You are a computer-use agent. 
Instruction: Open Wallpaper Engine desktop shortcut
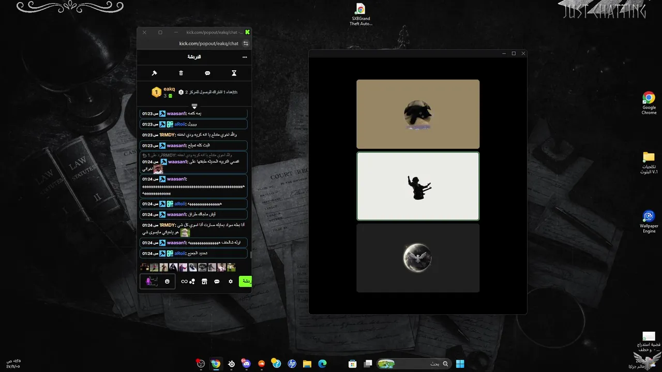649,222
